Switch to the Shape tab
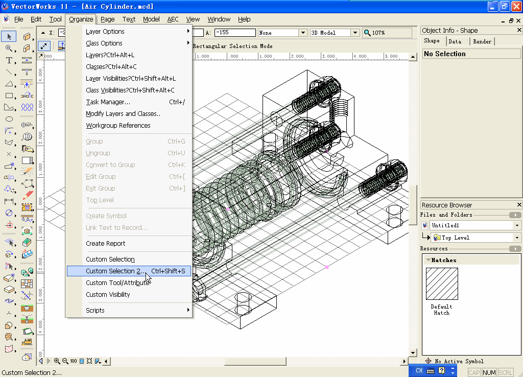 (432, 41)
